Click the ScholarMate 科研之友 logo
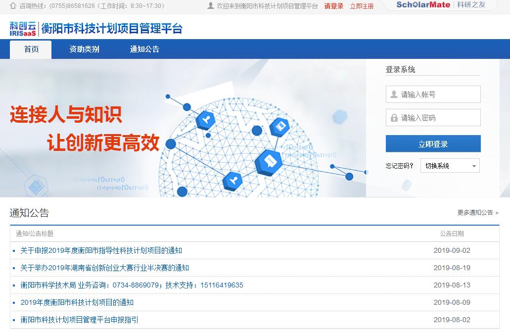Viewport: 510px width, 332px height. coord(441,5)
